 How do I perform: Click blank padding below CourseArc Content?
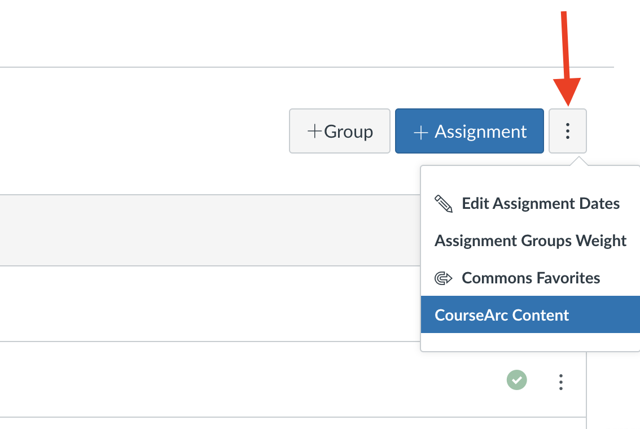[x=530, y=342]
